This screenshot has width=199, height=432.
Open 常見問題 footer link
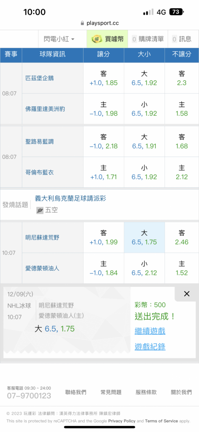pyautogui.click(x=111, y=392)
